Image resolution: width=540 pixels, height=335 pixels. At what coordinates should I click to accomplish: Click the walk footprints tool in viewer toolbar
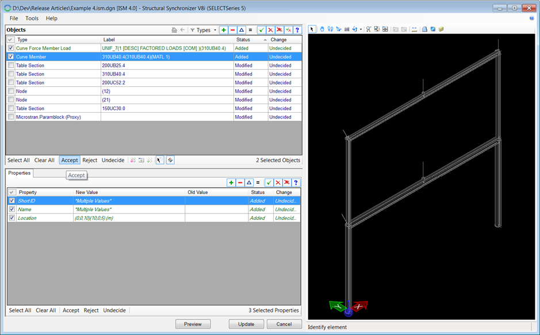coord(331,29)
